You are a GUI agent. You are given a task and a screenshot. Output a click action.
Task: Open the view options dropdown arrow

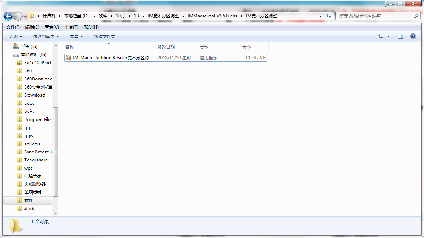point(389,36)
